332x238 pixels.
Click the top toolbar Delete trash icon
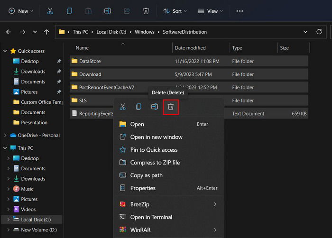pos(146,11)
